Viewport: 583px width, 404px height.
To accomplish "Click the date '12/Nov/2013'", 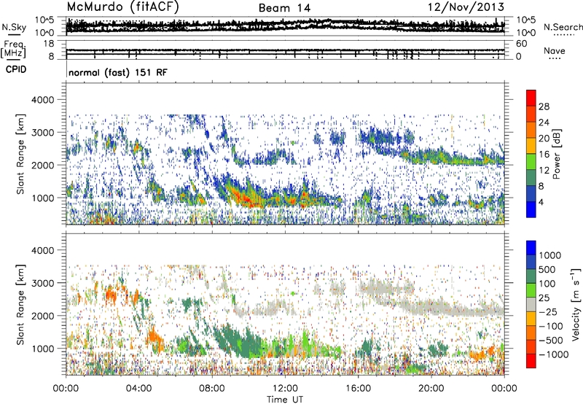I will (x=466, y=7).
